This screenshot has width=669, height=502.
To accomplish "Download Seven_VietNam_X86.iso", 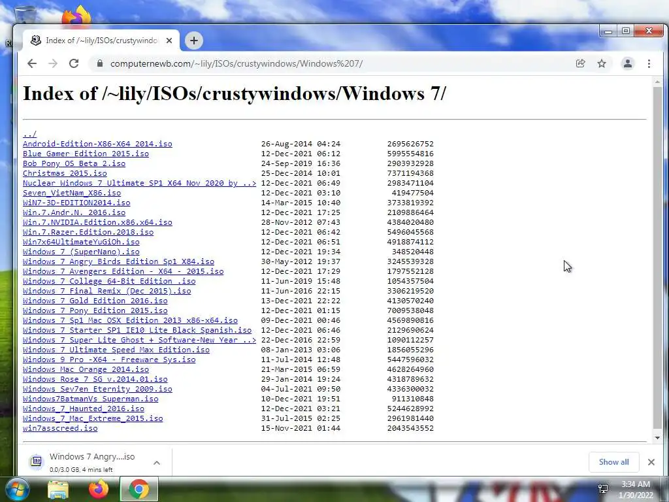I will pos(72,193).
